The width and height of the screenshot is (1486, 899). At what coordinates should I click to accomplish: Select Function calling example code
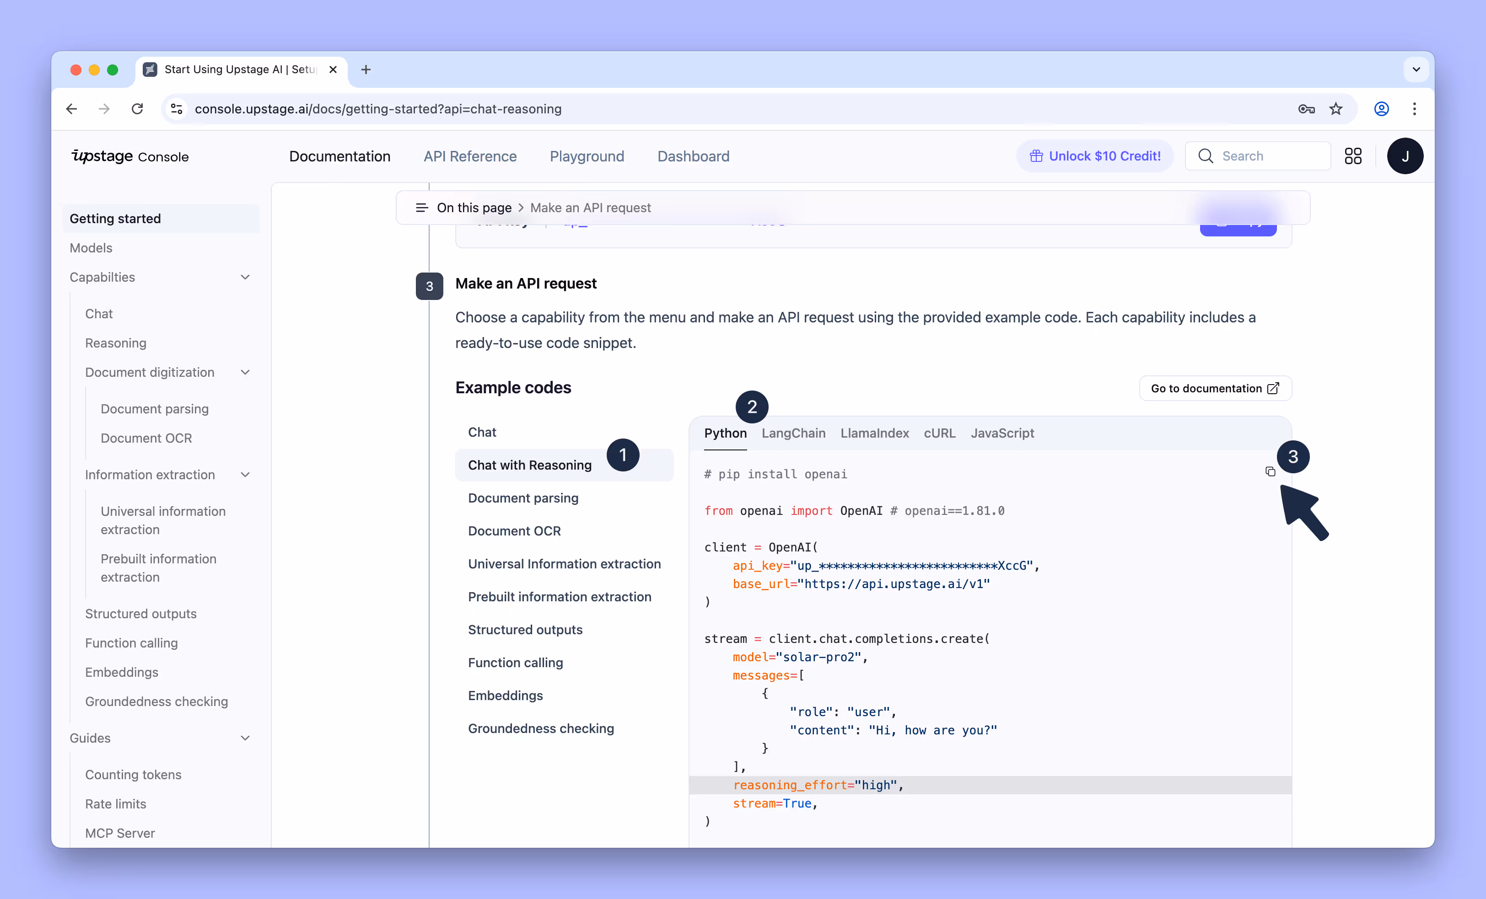pos(515,663)
